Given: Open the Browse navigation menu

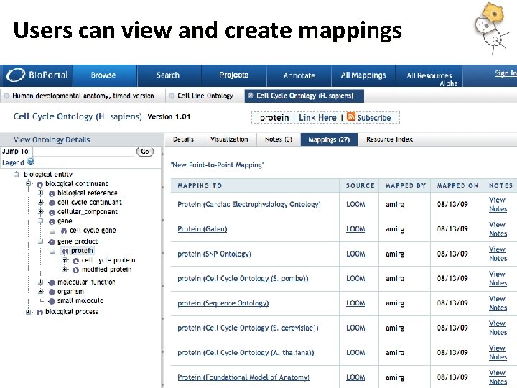Looking at the screenshot, I should [105, 75].
